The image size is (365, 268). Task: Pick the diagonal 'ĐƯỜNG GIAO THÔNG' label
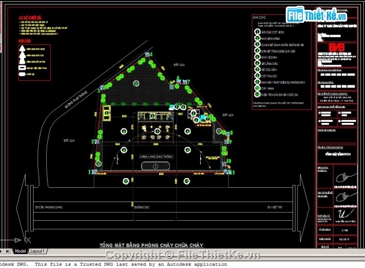coord(76,100)
